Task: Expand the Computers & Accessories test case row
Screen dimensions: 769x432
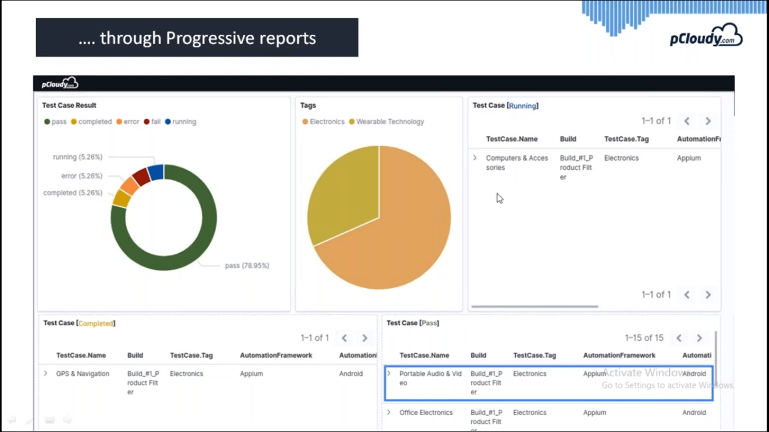Action: (475, 158)
